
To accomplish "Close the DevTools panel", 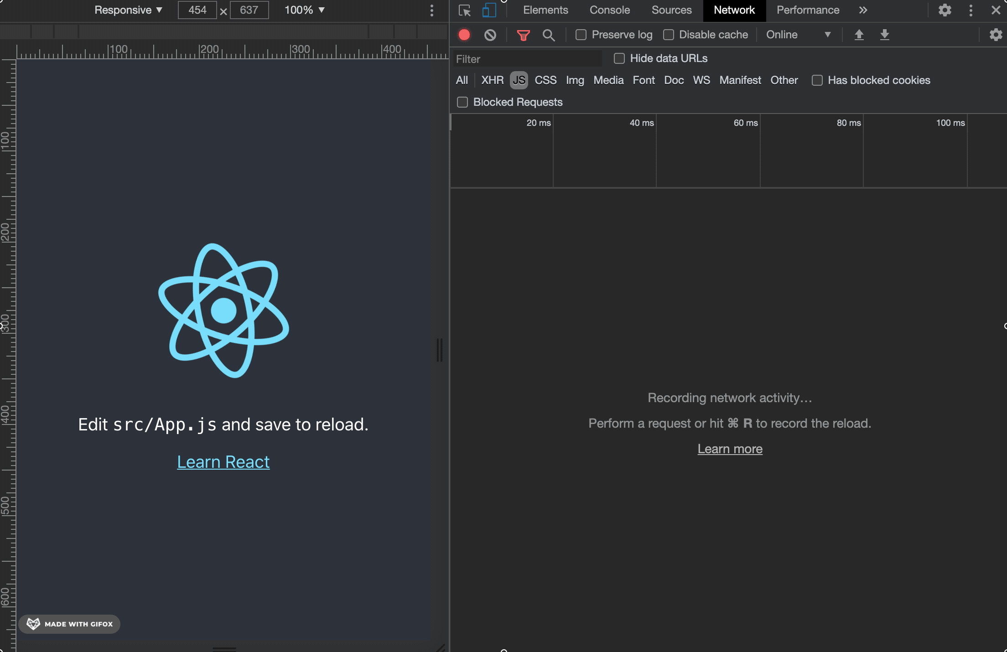I will click(x=996, y=10).
